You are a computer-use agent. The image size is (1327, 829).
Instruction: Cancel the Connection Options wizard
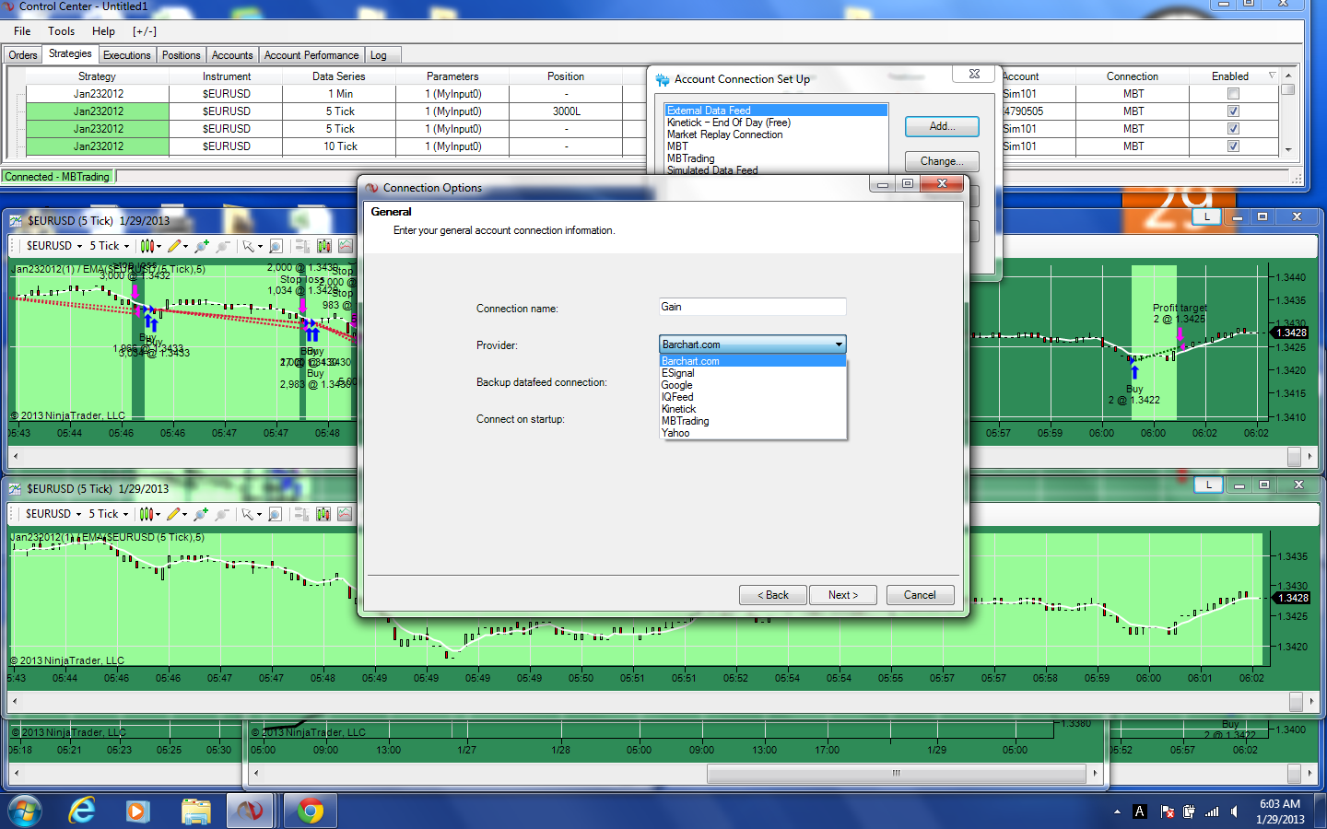click(x=920, y=595)
